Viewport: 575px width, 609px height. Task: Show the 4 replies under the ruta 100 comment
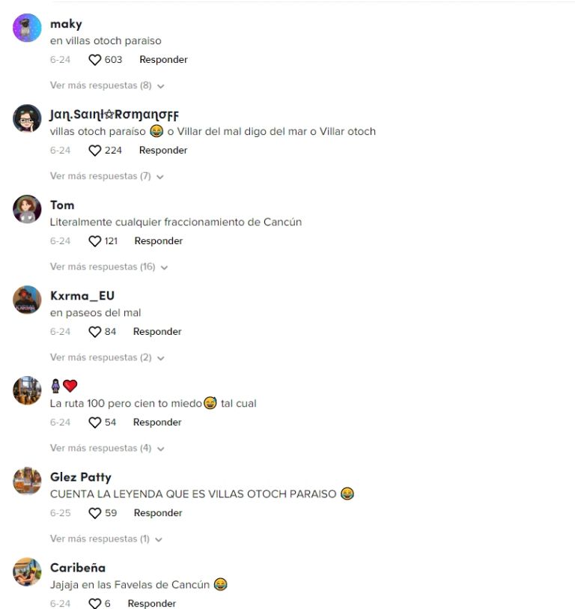point(107,448)
